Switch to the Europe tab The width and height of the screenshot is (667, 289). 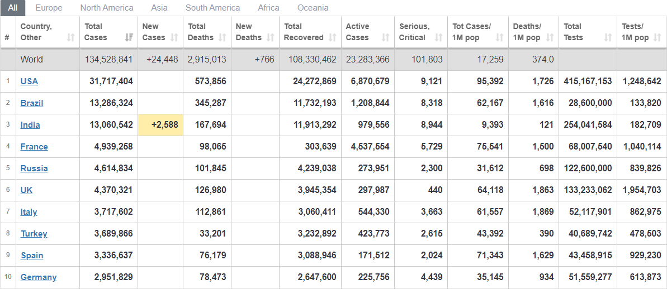(x=49, y=8)
